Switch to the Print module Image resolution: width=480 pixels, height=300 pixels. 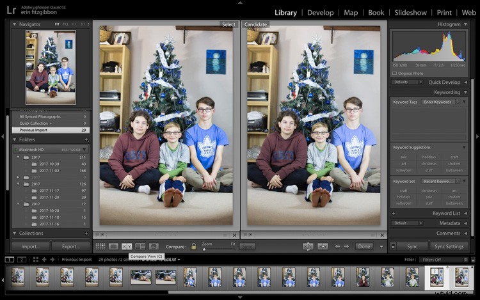point(444,13)
